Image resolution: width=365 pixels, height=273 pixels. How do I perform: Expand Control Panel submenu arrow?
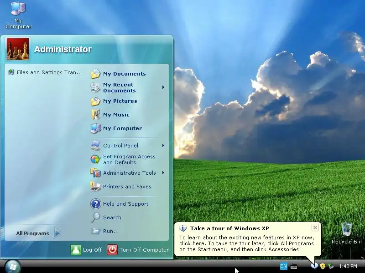(163, 146)
